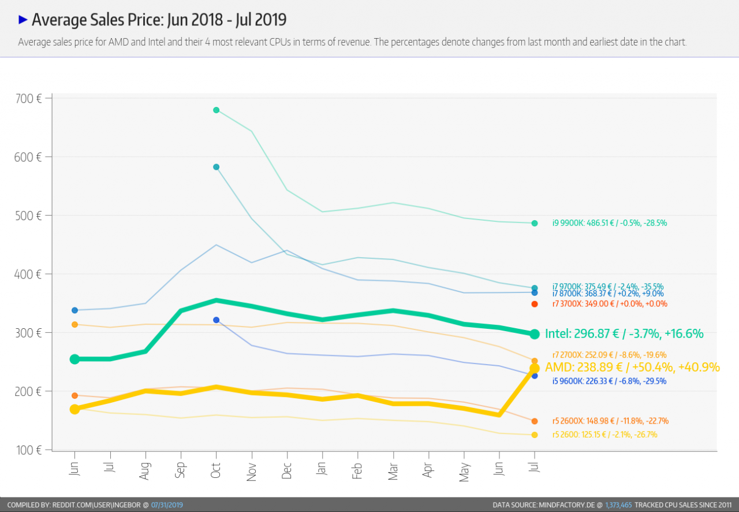Click the AMD endpoint marker at 238.89 €

click(x=535, y=369)
